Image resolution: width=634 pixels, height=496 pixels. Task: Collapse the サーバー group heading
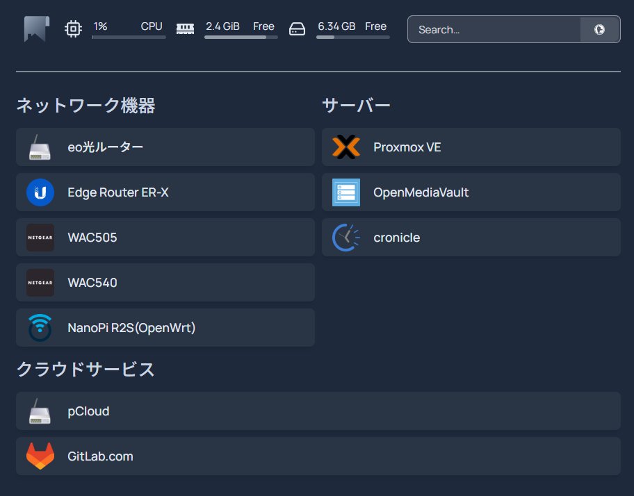coord(356,106)
